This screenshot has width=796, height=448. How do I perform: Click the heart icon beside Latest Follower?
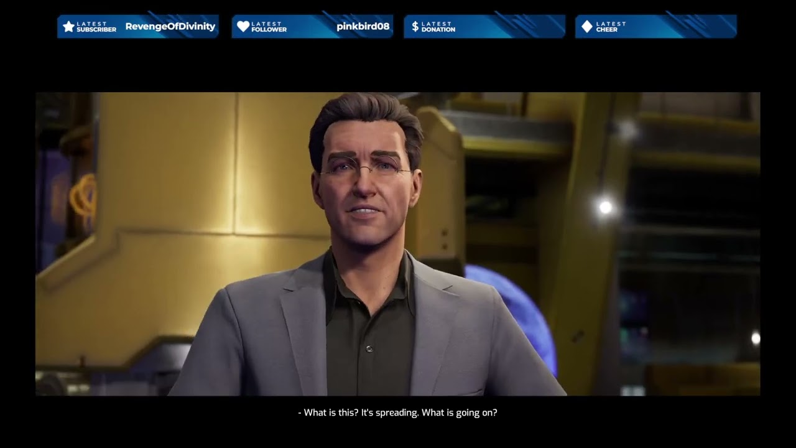[243, 26]
